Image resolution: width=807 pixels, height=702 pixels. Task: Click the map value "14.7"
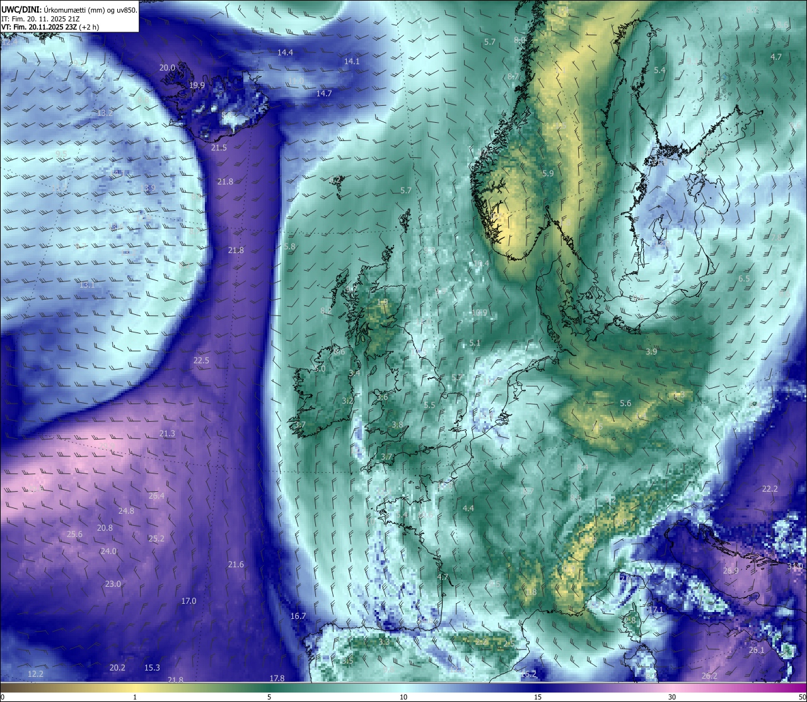[324, 93]
